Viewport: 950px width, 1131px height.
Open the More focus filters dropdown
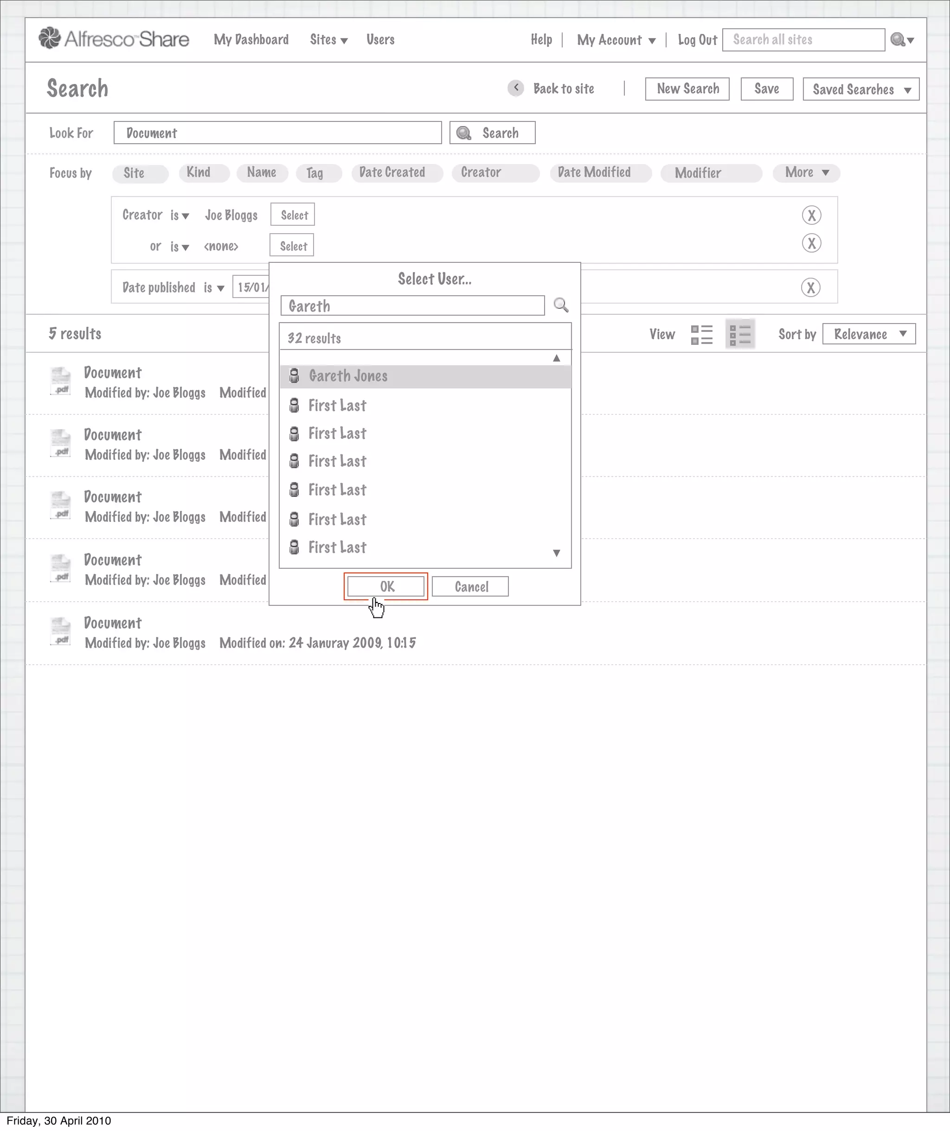point(806,173)
